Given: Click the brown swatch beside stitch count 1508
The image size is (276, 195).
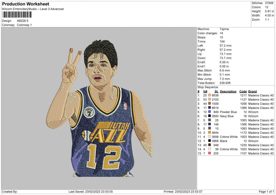Looking at the screenshot, I should click(x=209, y=103).
